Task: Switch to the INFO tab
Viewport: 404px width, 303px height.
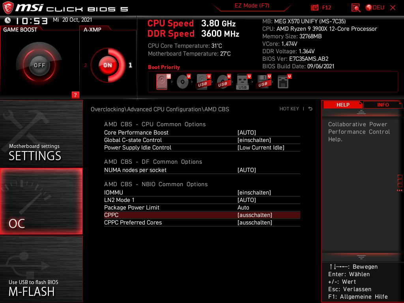Action: (x=383, y=105)
